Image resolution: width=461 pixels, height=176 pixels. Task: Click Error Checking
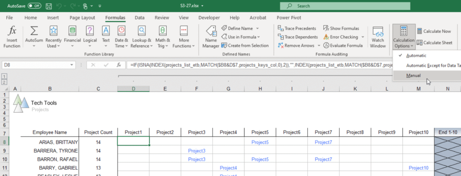(340, 37)
